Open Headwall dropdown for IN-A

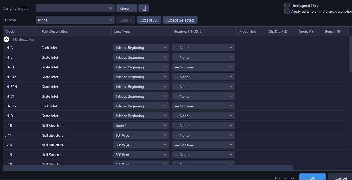tap(204, 48)
